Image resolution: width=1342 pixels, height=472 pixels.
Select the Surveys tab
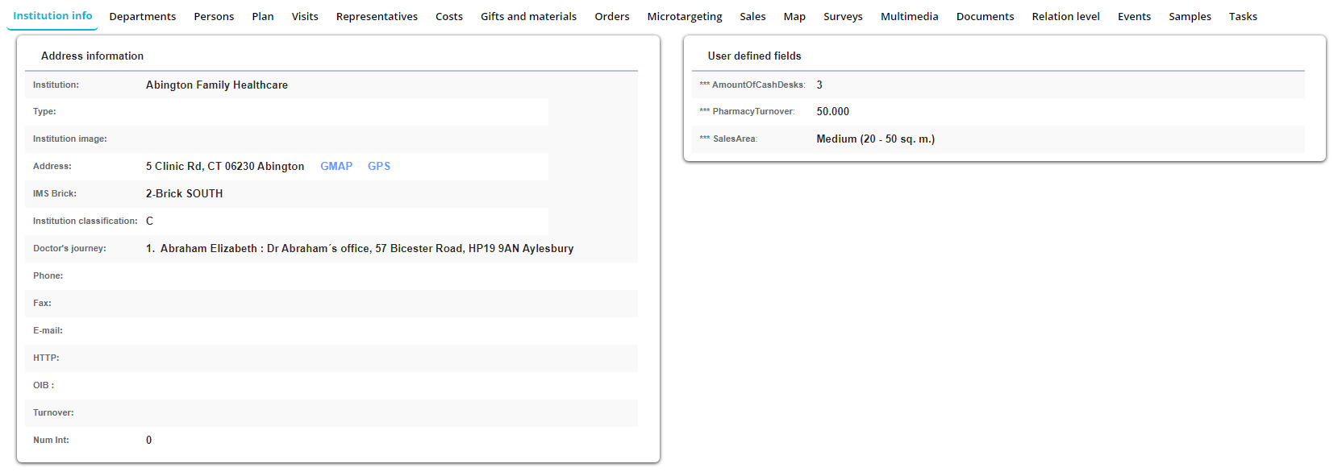tap(843, 16)
